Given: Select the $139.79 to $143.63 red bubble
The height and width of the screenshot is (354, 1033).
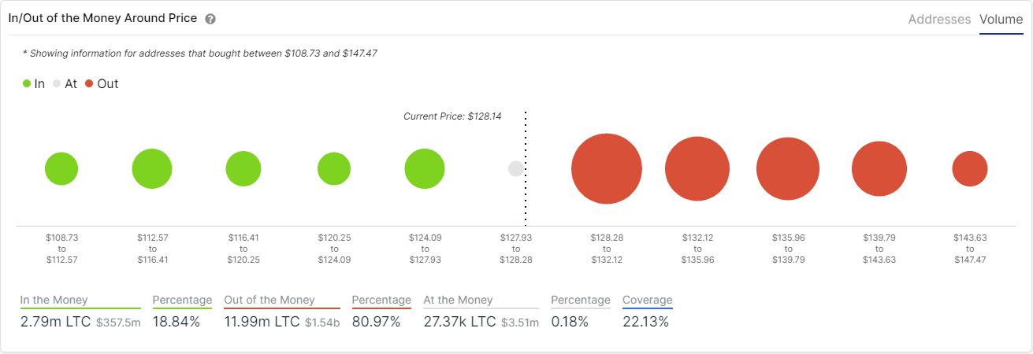Looking at the screenshot, I should (x=879, y=169).
